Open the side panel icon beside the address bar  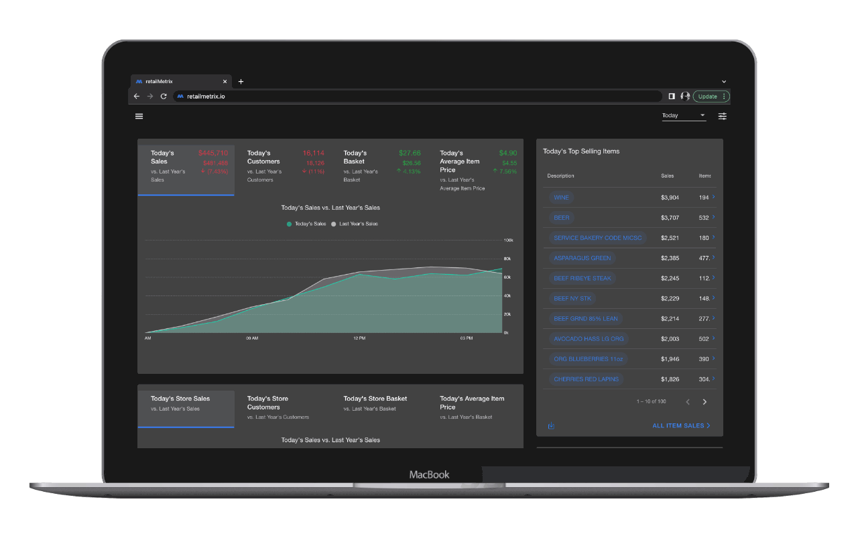click(671, 96)
